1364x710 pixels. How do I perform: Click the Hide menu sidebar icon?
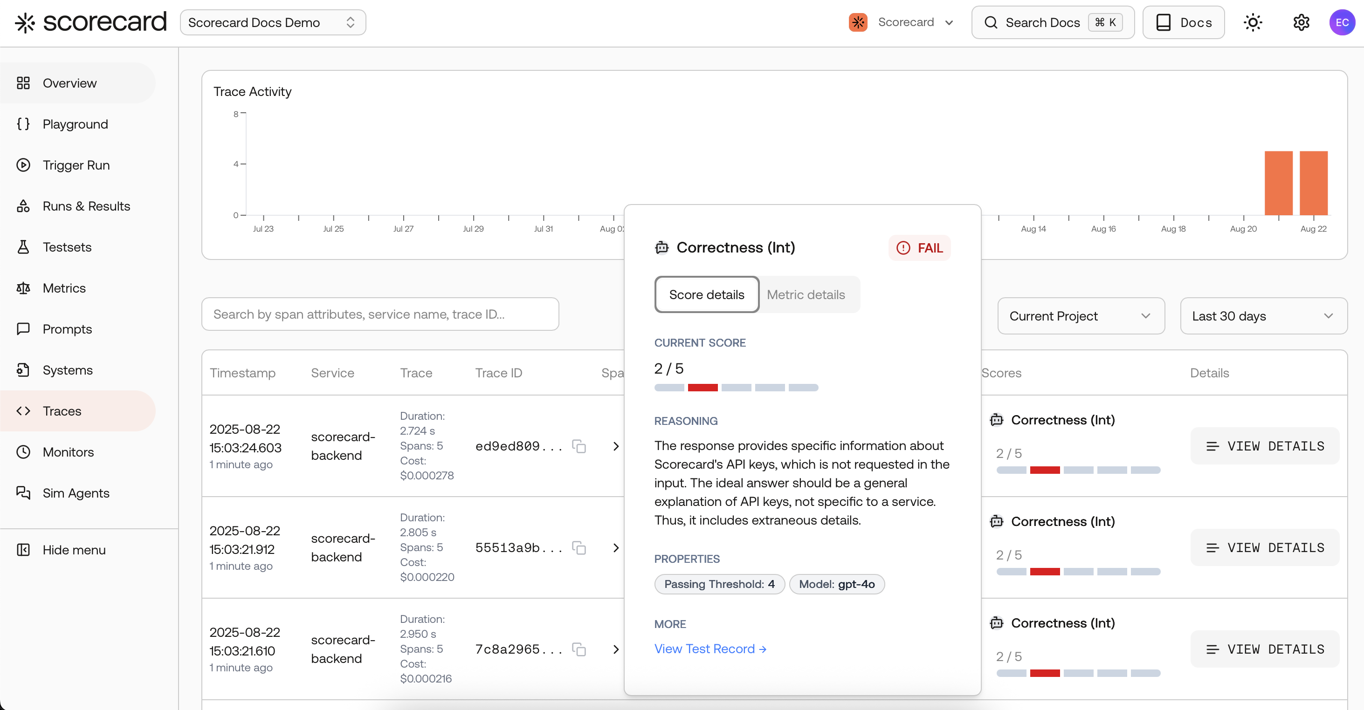point(23,550)
